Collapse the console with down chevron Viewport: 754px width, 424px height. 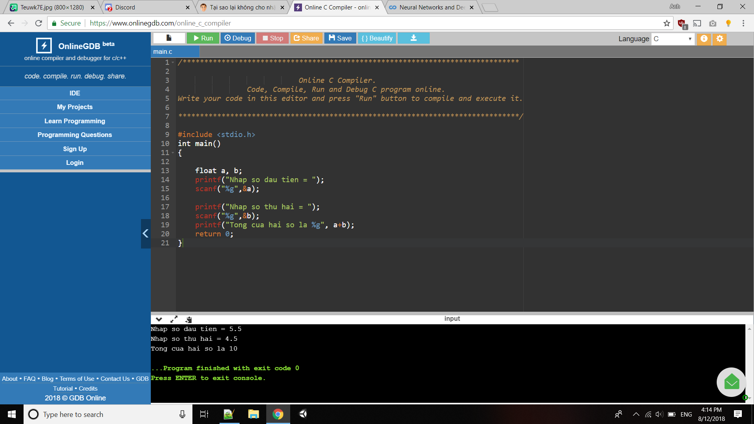[159, 319]
